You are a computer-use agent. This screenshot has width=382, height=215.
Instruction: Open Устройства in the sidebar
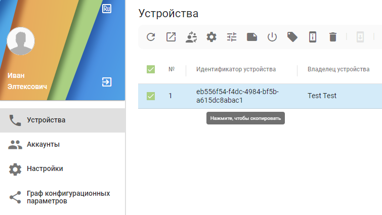pyautogui.click(x=63, y=120)
